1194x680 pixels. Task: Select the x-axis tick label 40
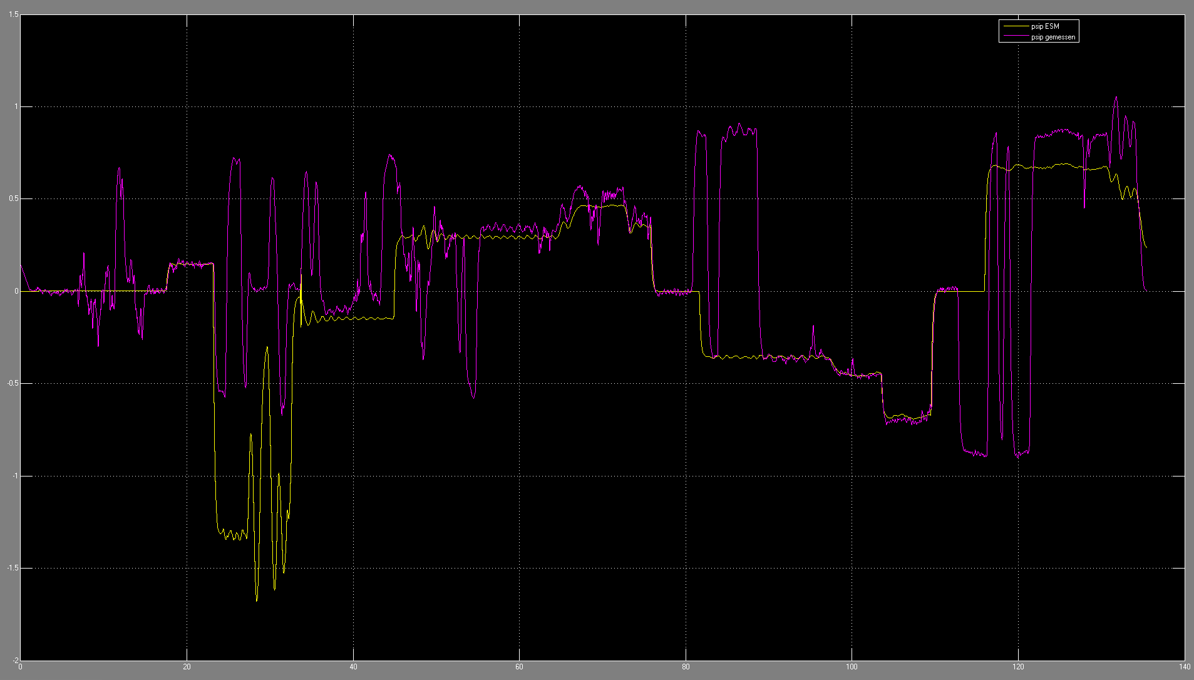(x=353, y=667)
